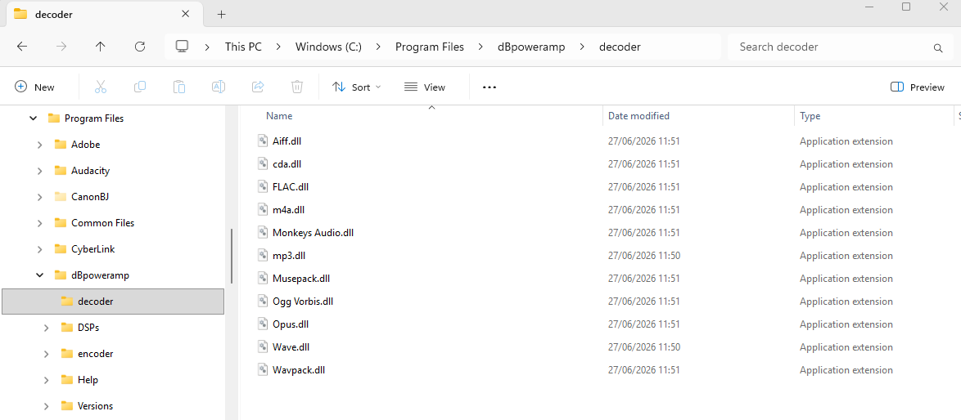
Task: Select the mp3.dll file icon
Action: (263, 256)
